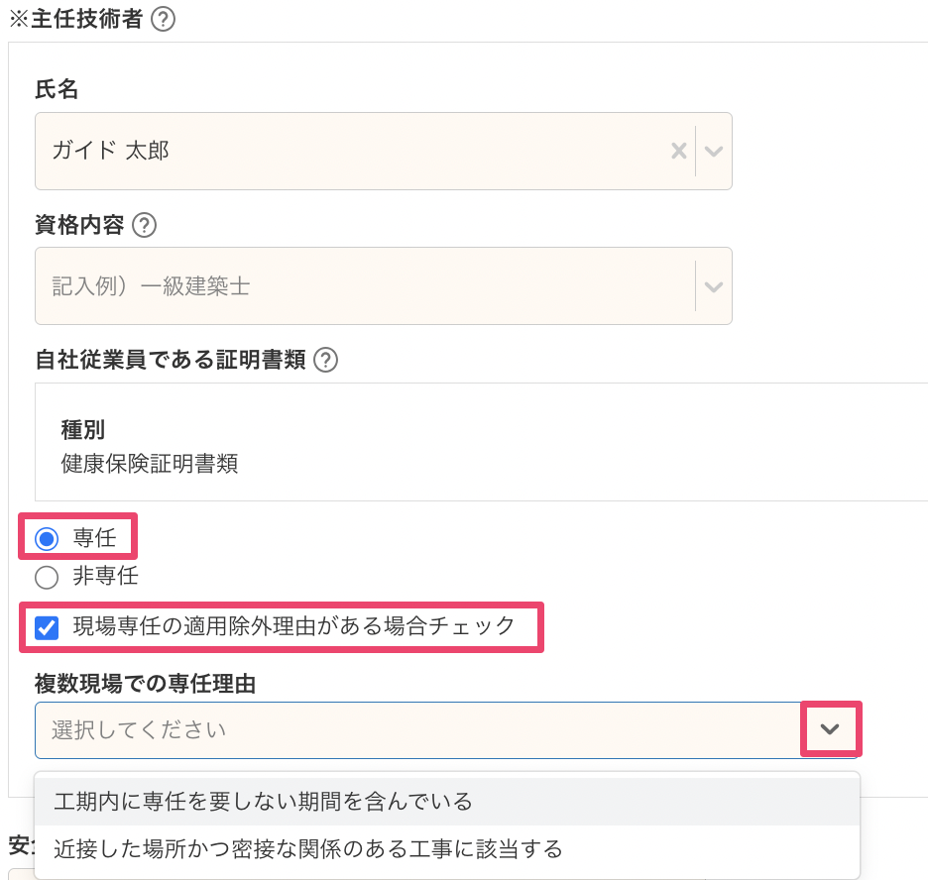Uncheck the 現場専任の適用除外理由がある場合チェック checkbox
Screen dimensions: 928x880
click(x=46, y=626)
